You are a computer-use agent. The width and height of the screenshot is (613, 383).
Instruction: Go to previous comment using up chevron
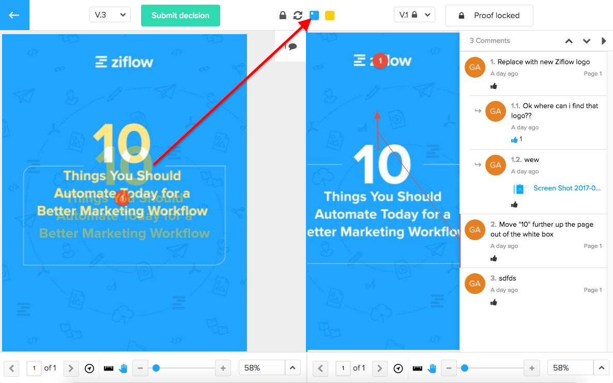click(x=569, y=41)
